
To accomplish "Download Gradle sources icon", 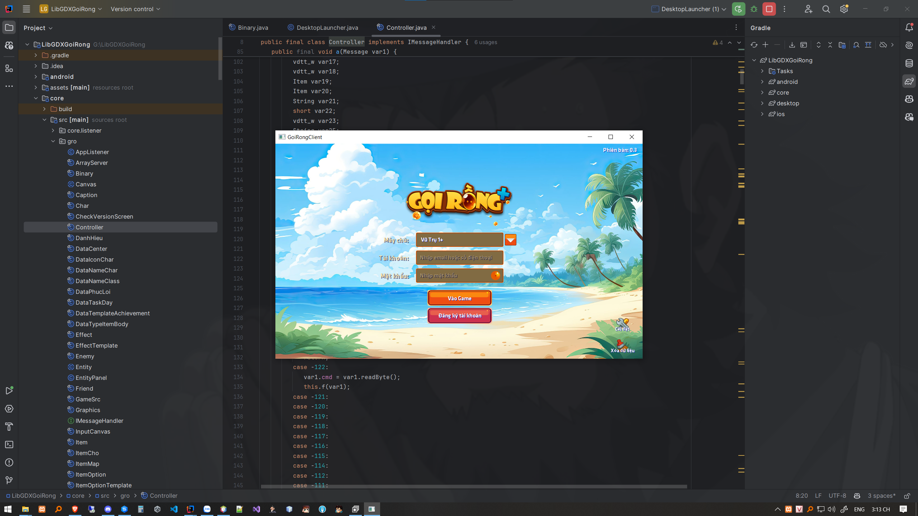I will [x=792, y=45].
